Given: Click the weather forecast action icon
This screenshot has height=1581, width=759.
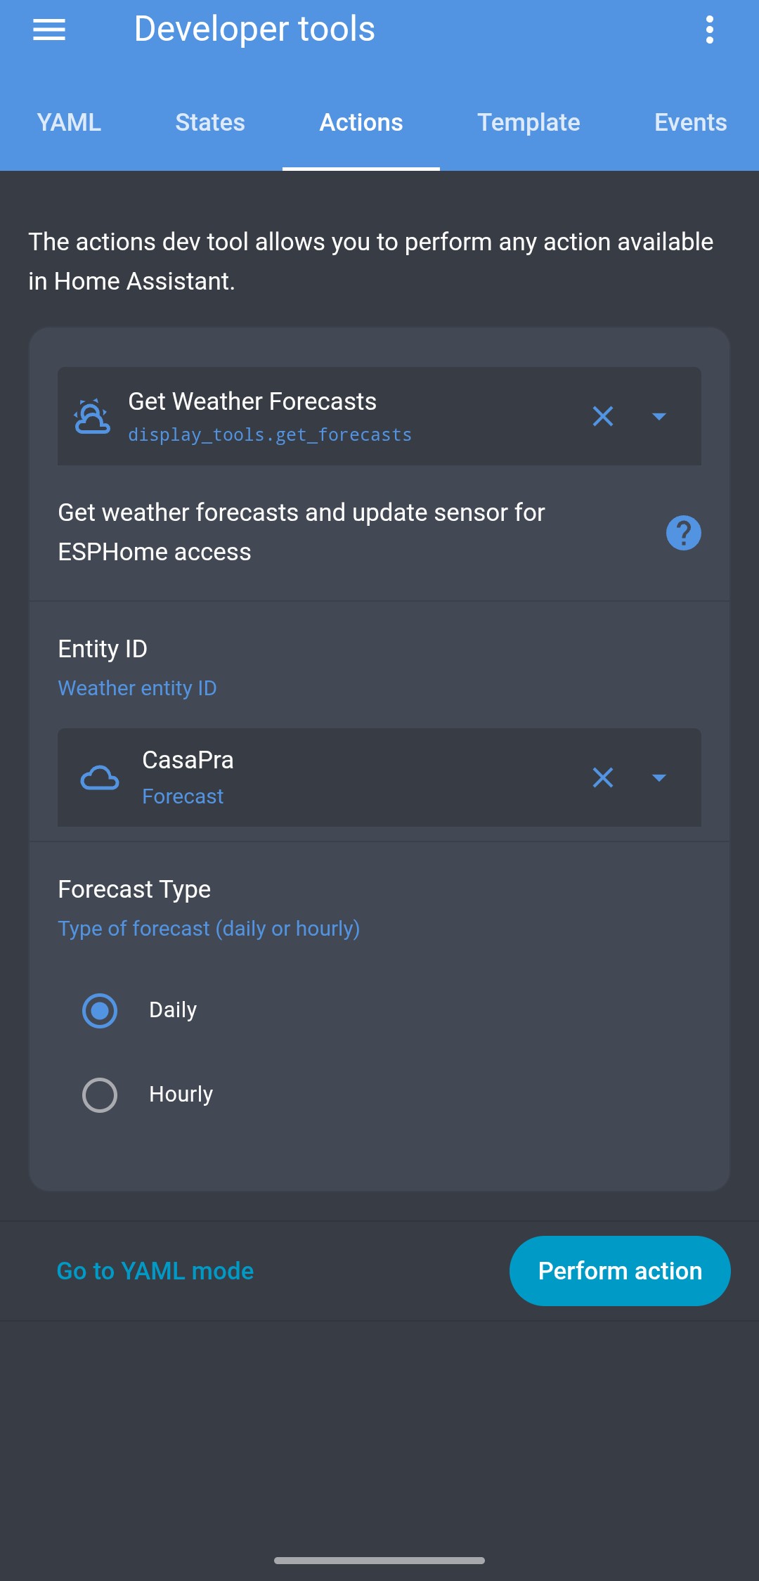Looking at the screenshot, I should [x=92, y=416].
